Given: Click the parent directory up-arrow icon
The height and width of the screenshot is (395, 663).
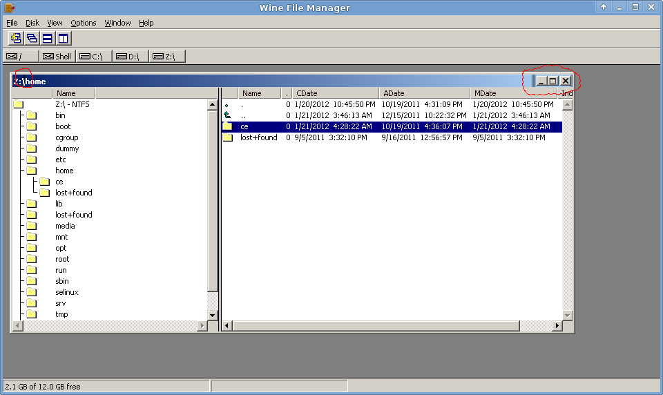Looking at the screenshot, I should coord(227,115).
